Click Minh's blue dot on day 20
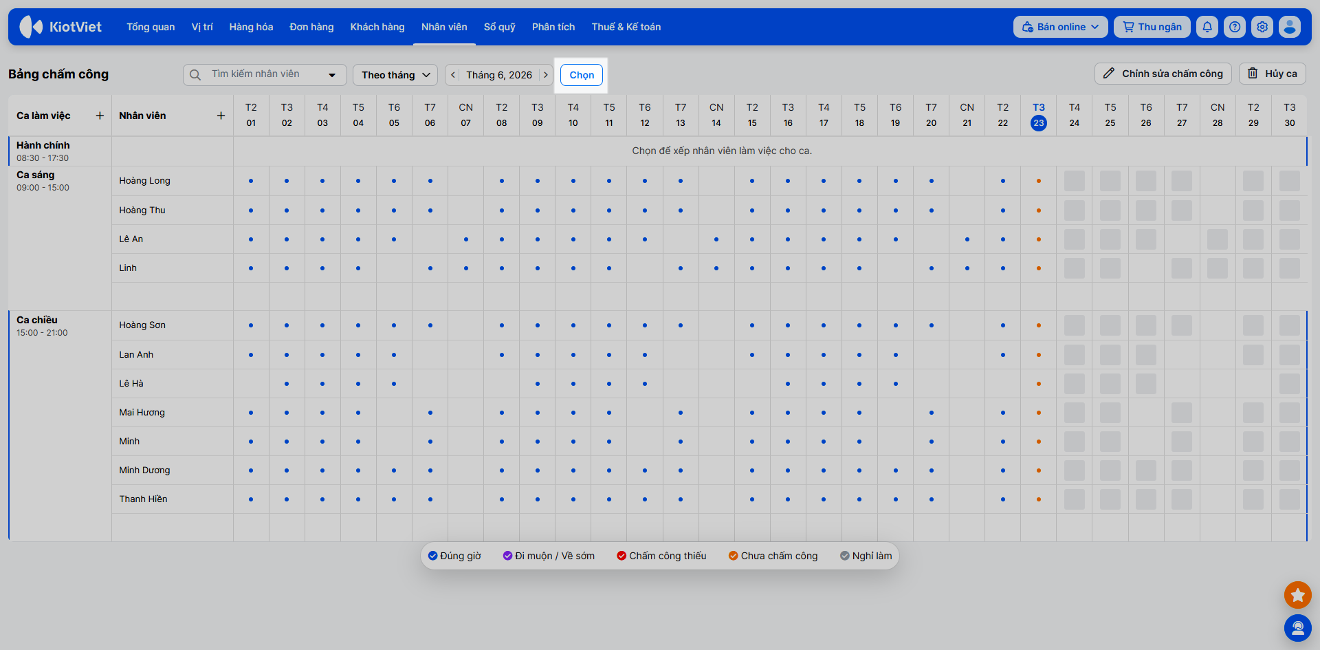The image size is (1320, 650). [932, 442]
